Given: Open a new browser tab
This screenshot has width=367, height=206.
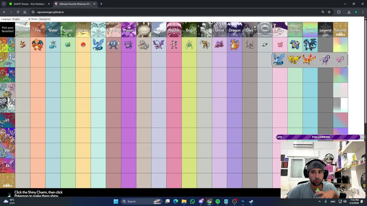Looking at the screenshot, I should 101,4.
